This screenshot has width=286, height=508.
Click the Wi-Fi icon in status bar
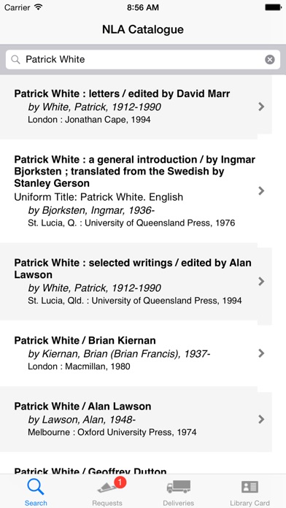point(38,7)
